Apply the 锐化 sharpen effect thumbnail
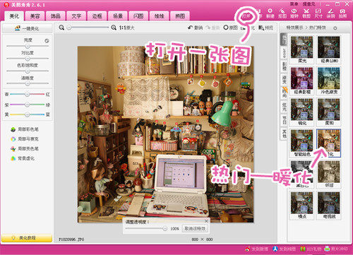 point(301,112)
